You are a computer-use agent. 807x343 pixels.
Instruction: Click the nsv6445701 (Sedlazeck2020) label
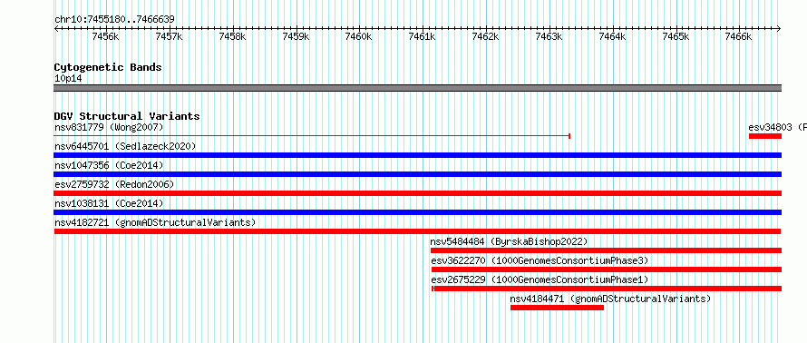(x=125, y=146)
